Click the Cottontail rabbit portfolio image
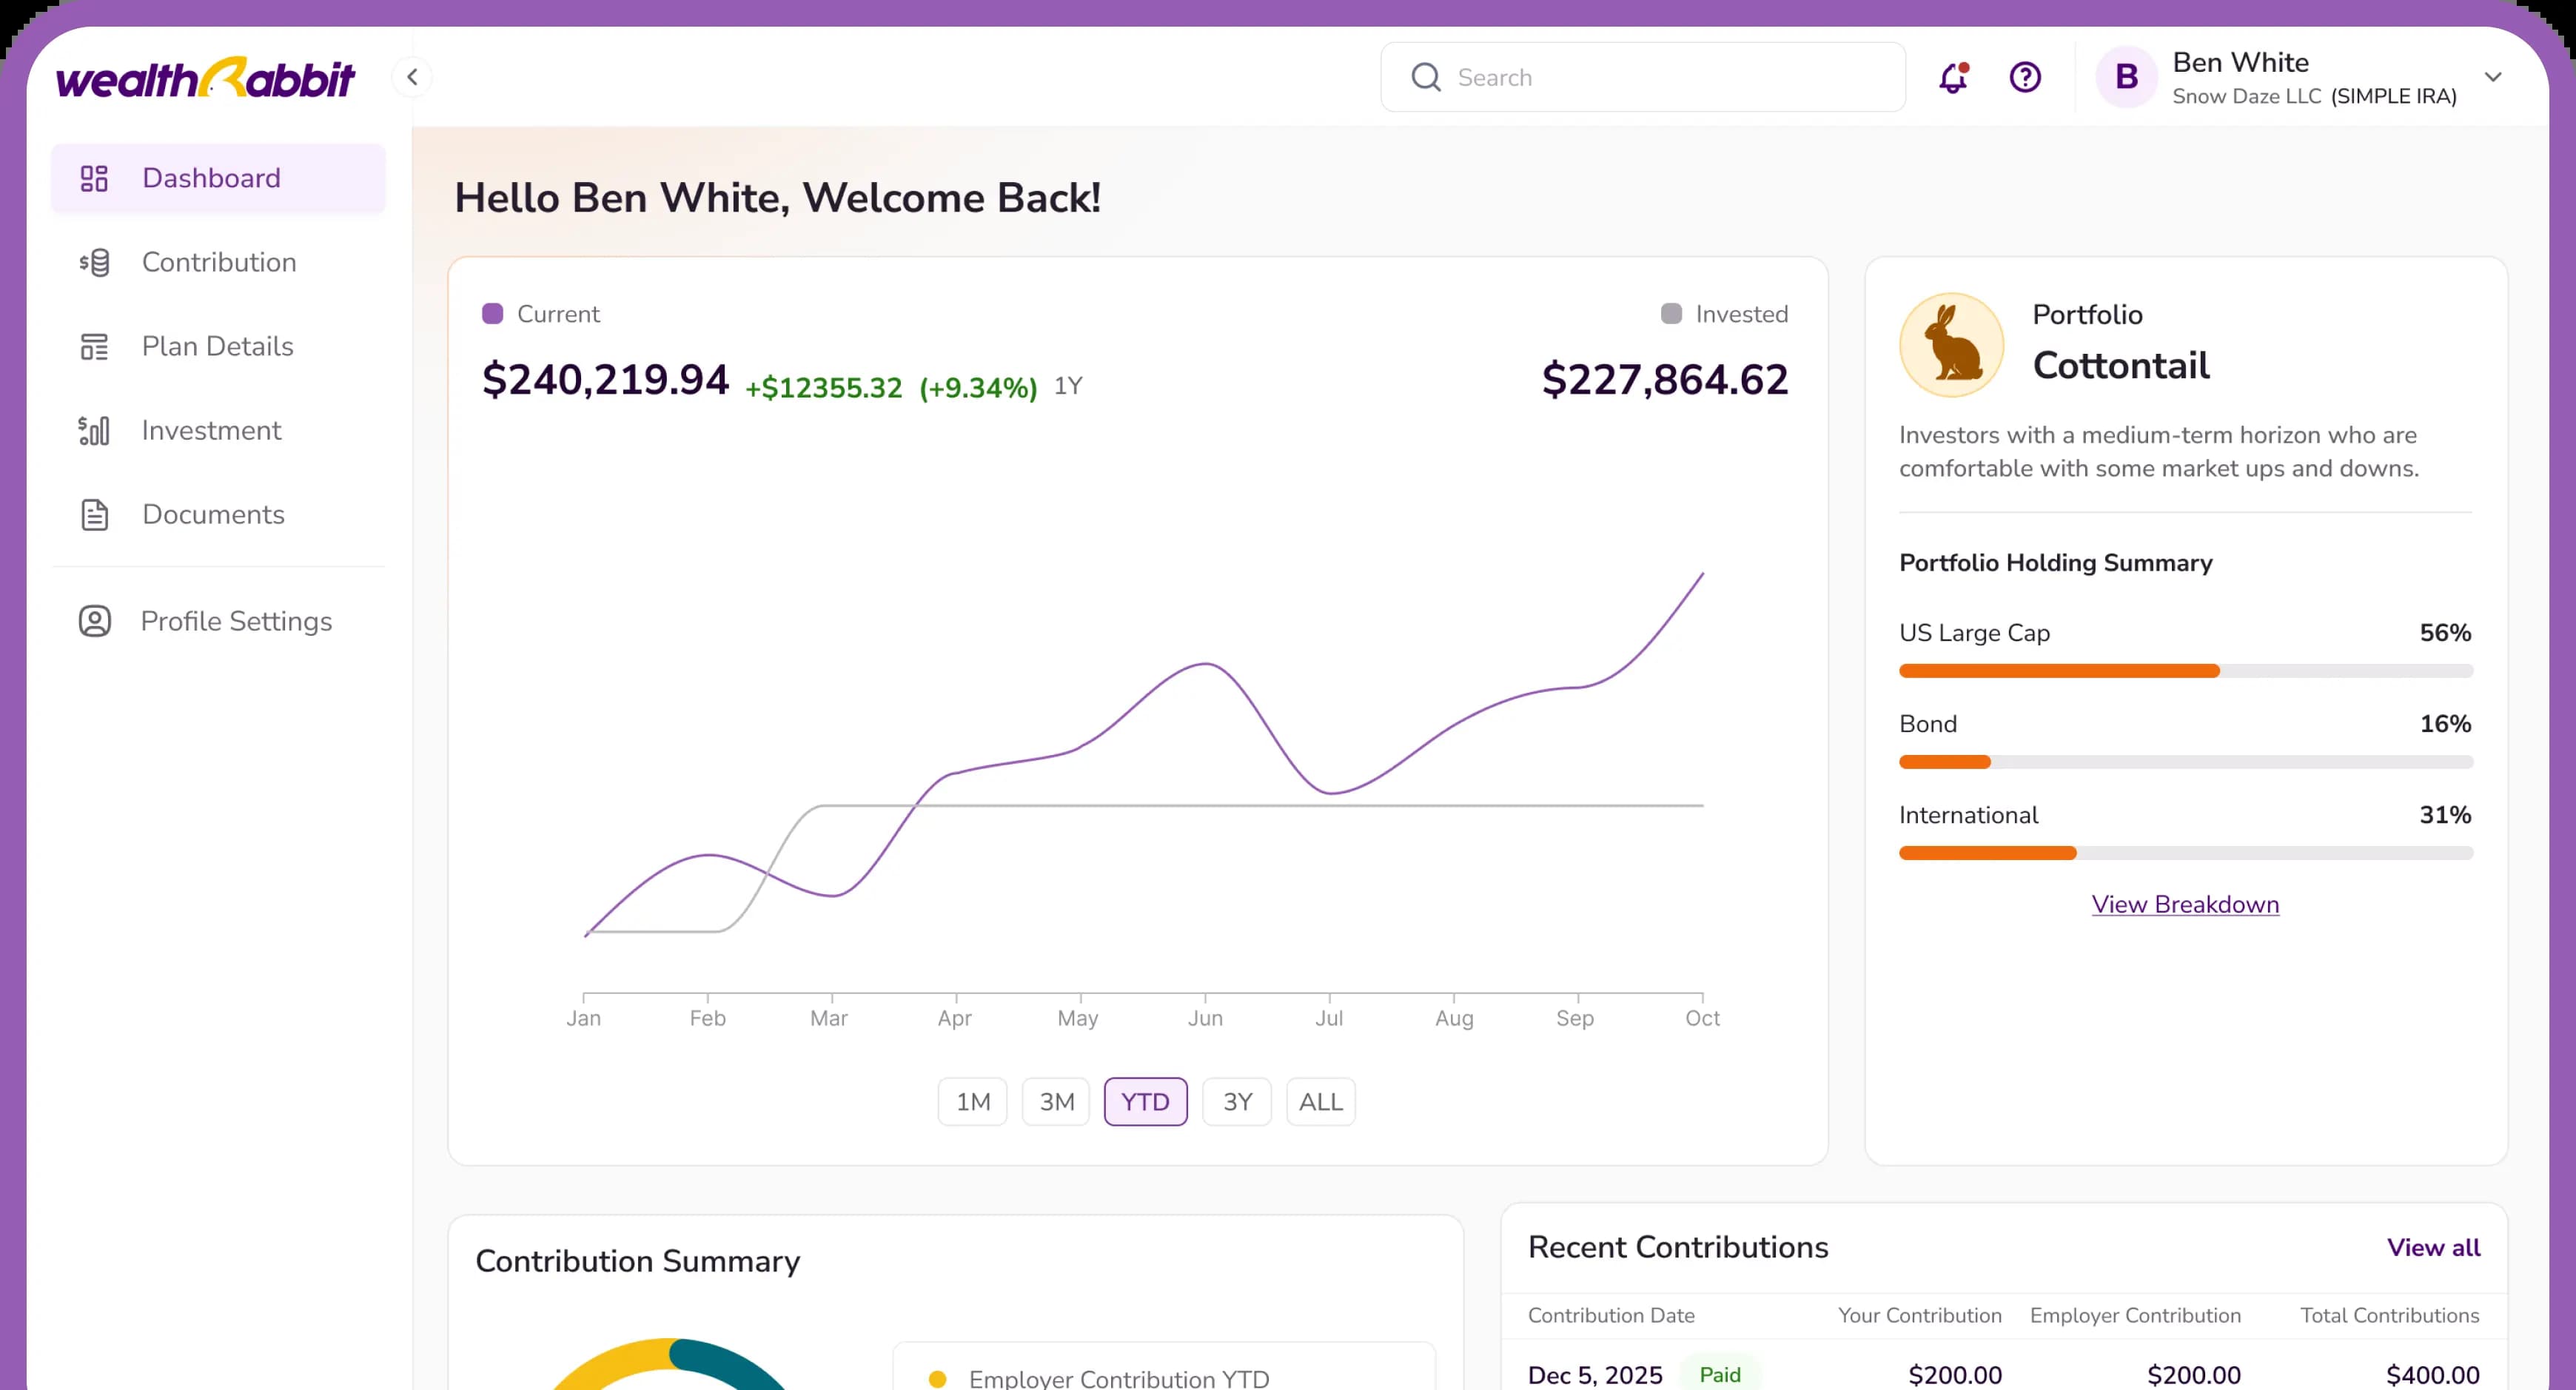 (x=1951, y=345)
